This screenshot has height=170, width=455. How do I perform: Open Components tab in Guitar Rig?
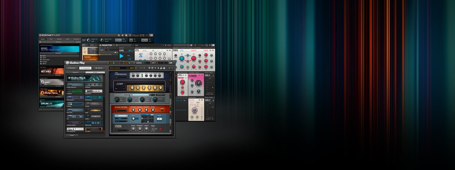85,68
